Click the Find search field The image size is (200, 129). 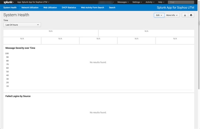pos(181,2)
